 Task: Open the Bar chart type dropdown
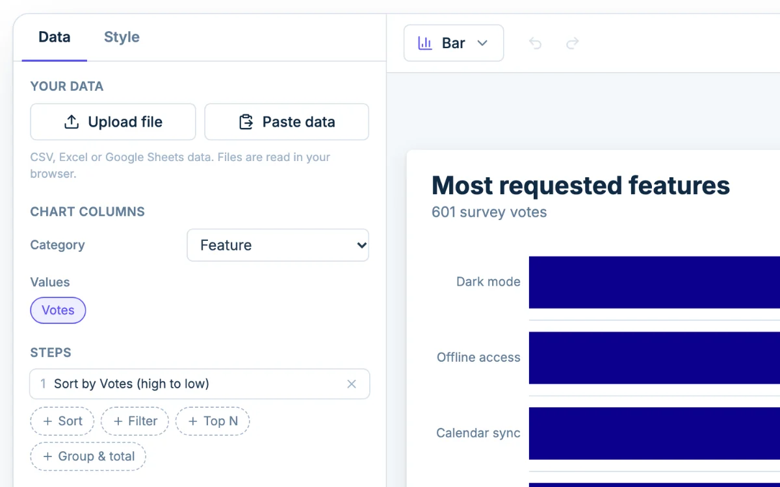click(454, 43)
